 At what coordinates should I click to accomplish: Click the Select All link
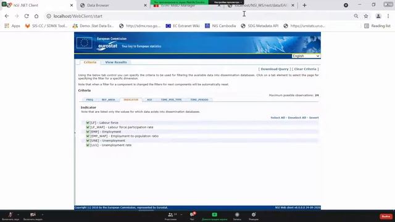(278, 118)
